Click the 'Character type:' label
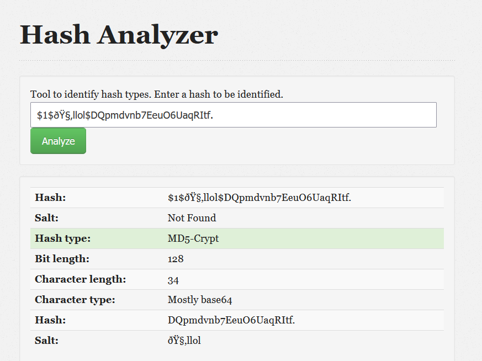This screenshot has height=361, width=482. (75, 300)
